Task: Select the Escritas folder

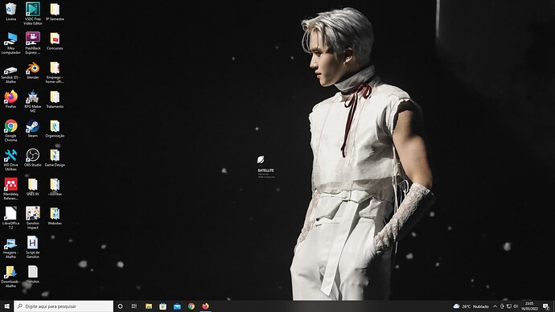Action: pyautogui.click(x=55, y=187)
